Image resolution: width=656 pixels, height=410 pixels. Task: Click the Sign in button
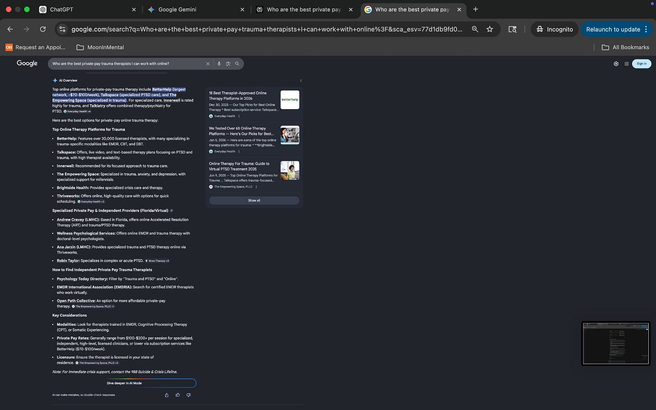pyautogui.click(x=642, y=64)
